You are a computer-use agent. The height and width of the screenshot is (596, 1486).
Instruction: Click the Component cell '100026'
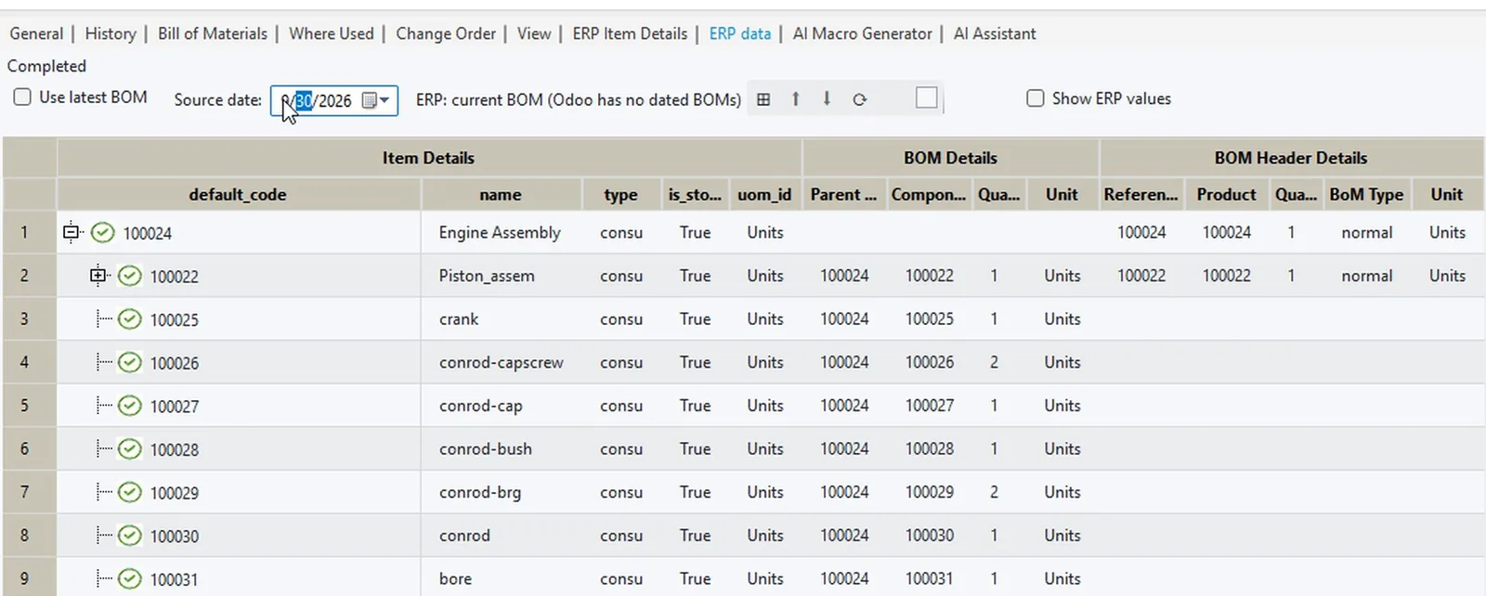[x=930, y=362]
